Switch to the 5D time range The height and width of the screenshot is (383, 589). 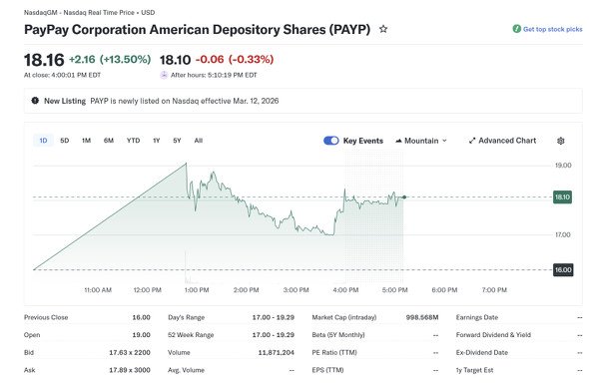click(x=65, y=141)
